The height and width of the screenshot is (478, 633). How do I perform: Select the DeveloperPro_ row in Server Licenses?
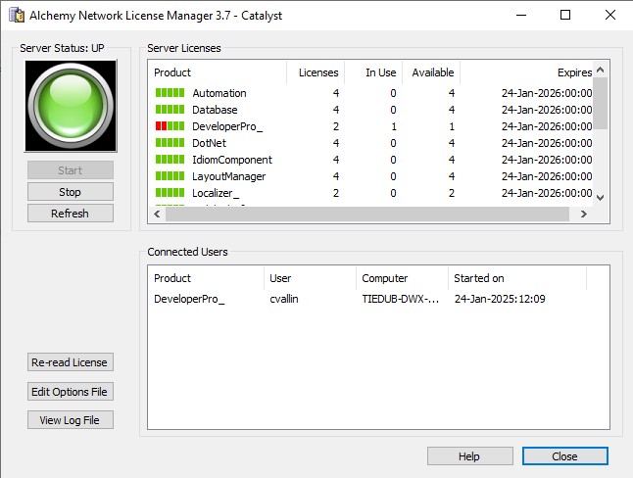click(x=370, y=126)
